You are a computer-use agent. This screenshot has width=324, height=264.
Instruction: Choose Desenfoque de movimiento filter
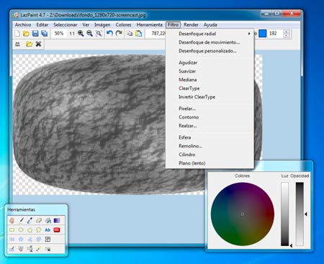point(210,42)
